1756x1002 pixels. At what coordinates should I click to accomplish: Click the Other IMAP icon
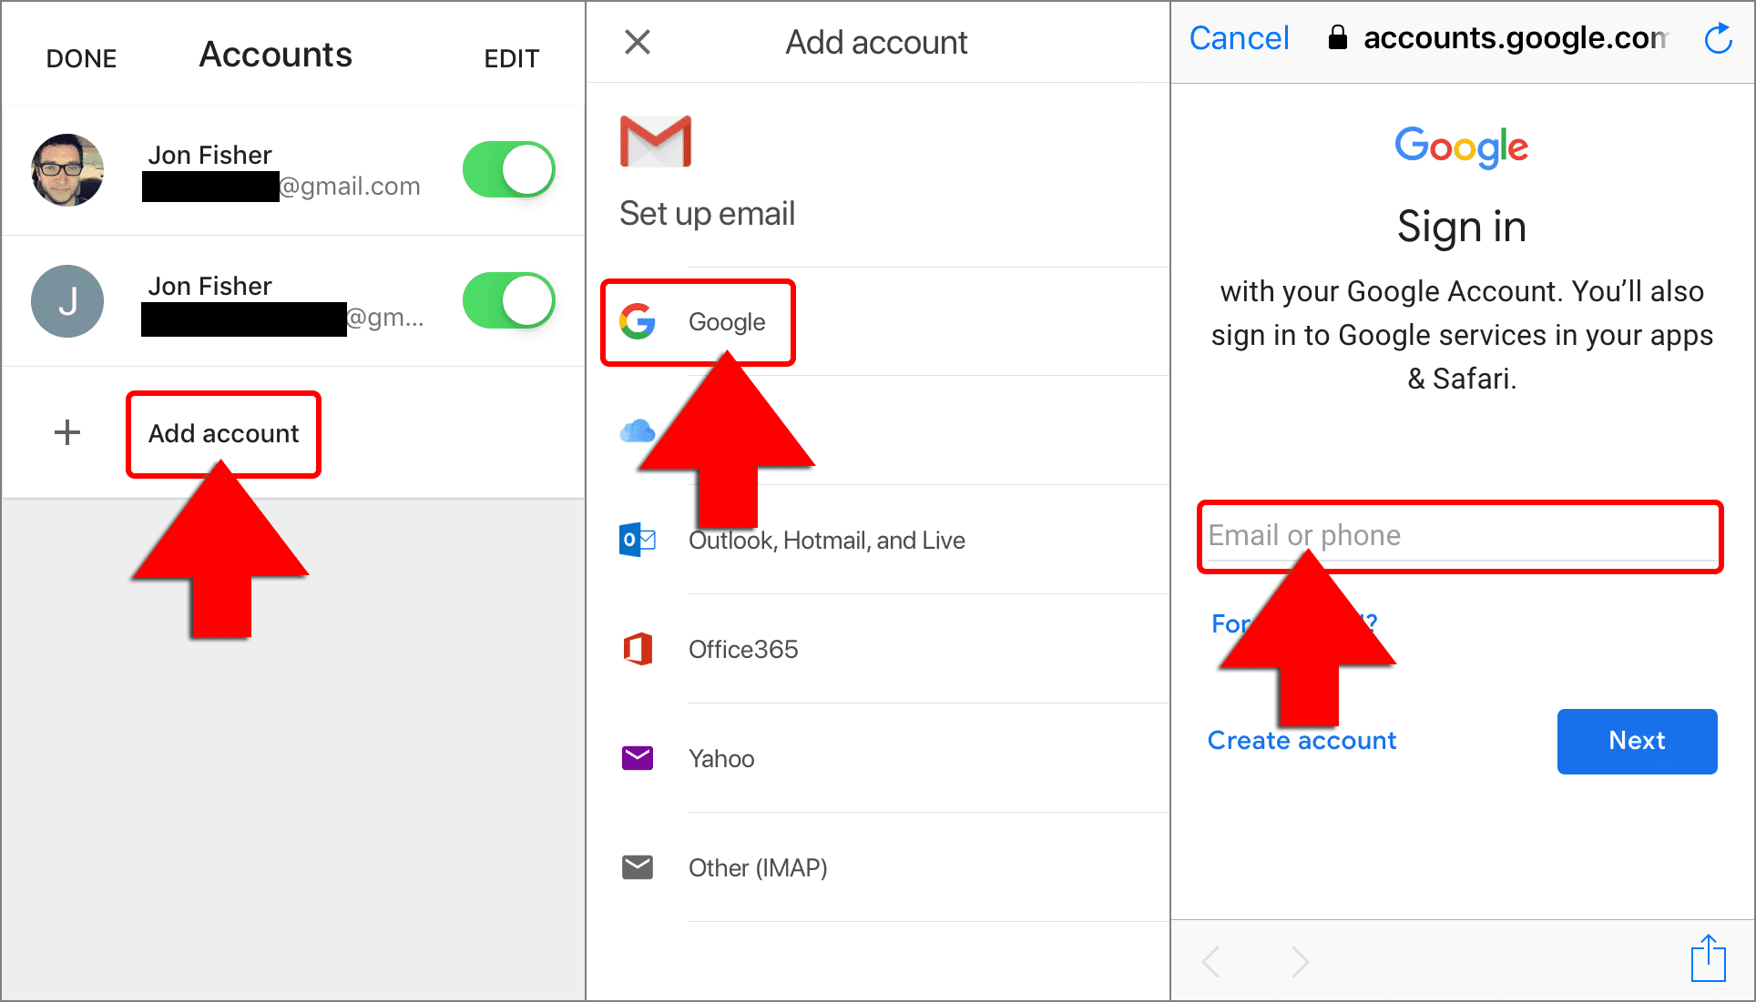pyautogui.click(x=636, y=865)
